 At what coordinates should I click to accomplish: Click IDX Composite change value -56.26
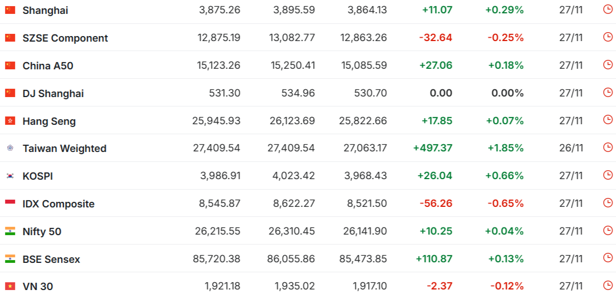pyautogui.click(x=435, y=204)
